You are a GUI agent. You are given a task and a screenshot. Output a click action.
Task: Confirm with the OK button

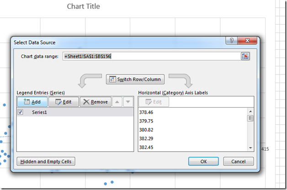coord(203,161)
